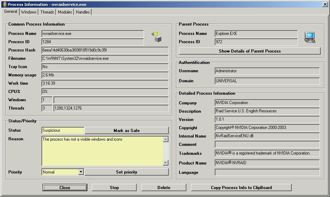
Task: Click Product Name field NVIDIA NVRAID
Action: coord(267,163)
